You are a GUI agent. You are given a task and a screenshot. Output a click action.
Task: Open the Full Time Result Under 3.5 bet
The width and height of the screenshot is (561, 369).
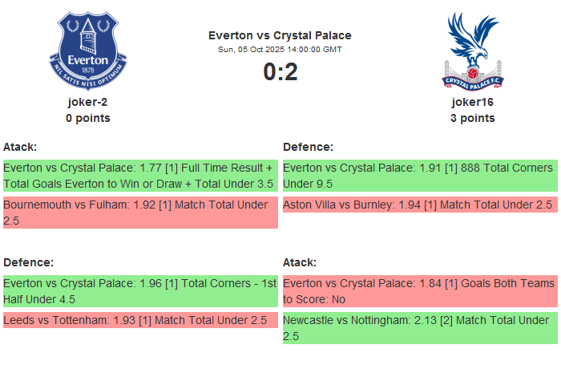tap(140, 176)
